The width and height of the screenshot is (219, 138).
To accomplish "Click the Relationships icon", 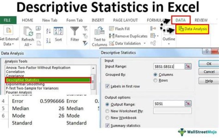I will [x=153, y=43].
